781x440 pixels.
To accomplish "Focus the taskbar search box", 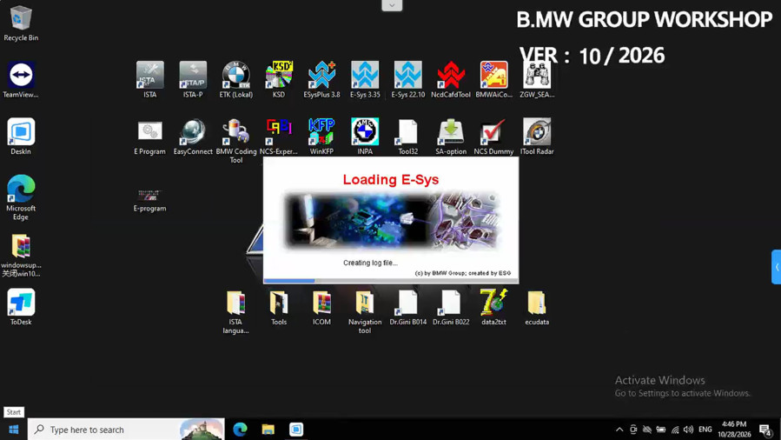I will click(x=126, y=430).
